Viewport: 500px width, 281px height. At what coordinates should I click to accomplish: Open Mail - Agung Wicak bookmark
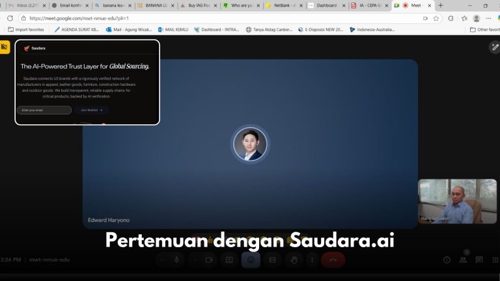(x=129, y=30)
